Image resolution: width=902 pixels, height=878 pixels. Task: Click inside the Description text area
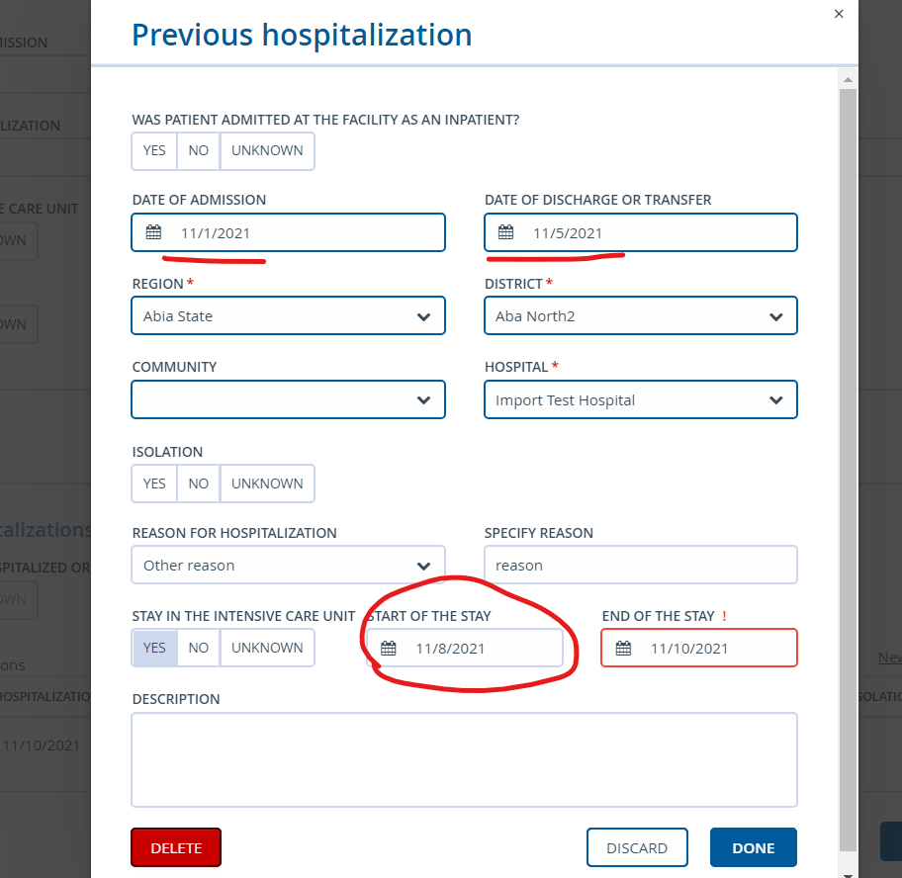coord(464,759)
